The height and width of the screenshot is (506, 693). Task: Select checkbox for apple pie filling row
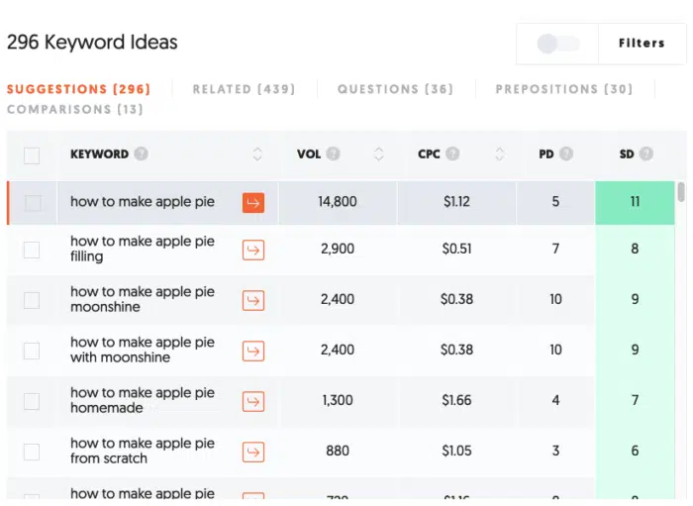pos(32,251)
